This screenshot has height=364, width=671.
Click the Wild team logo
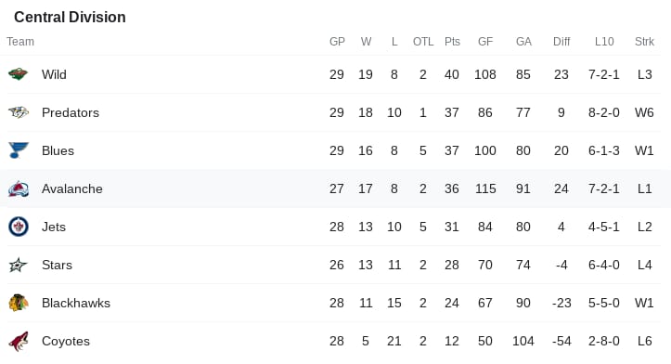(18, 74)
